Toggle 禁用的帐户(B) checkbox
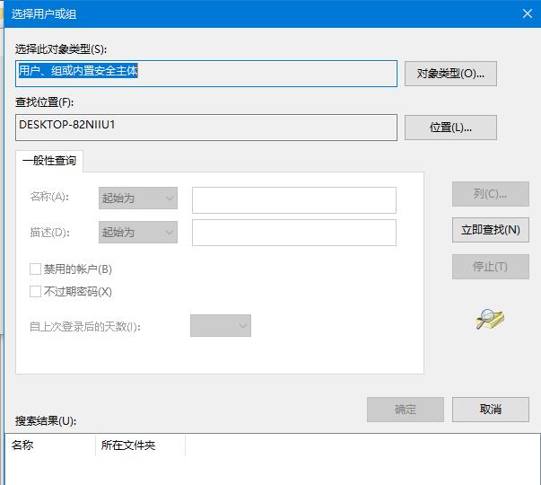Screen dimensions: 541x485 (x=36, y=269)
